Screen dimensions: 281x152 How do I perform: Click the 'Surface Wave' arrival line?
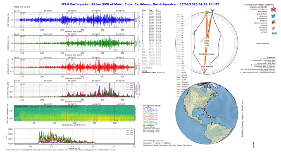pyautogui.click(x=153, y=72)
